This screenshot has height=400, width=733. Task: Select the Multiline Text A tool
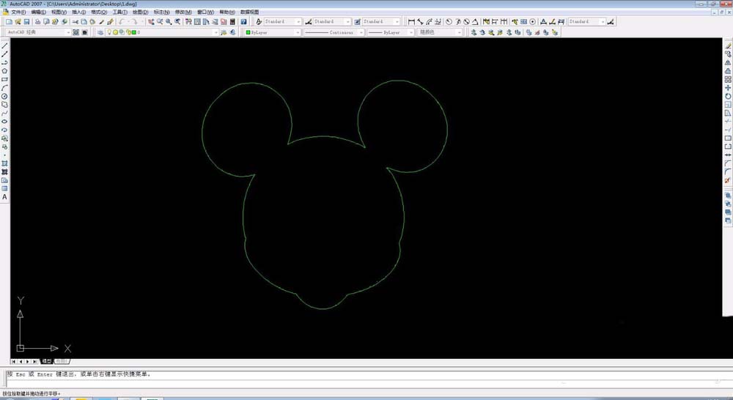(x=4, y=197)
